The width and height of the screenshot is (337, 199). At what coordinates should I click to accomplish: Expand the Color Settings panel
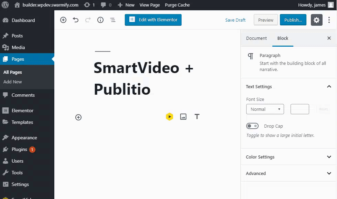(289, 157)
